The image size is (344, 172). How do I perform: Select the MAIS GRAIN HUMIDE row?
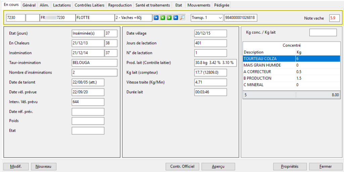(x=269, y=65)
